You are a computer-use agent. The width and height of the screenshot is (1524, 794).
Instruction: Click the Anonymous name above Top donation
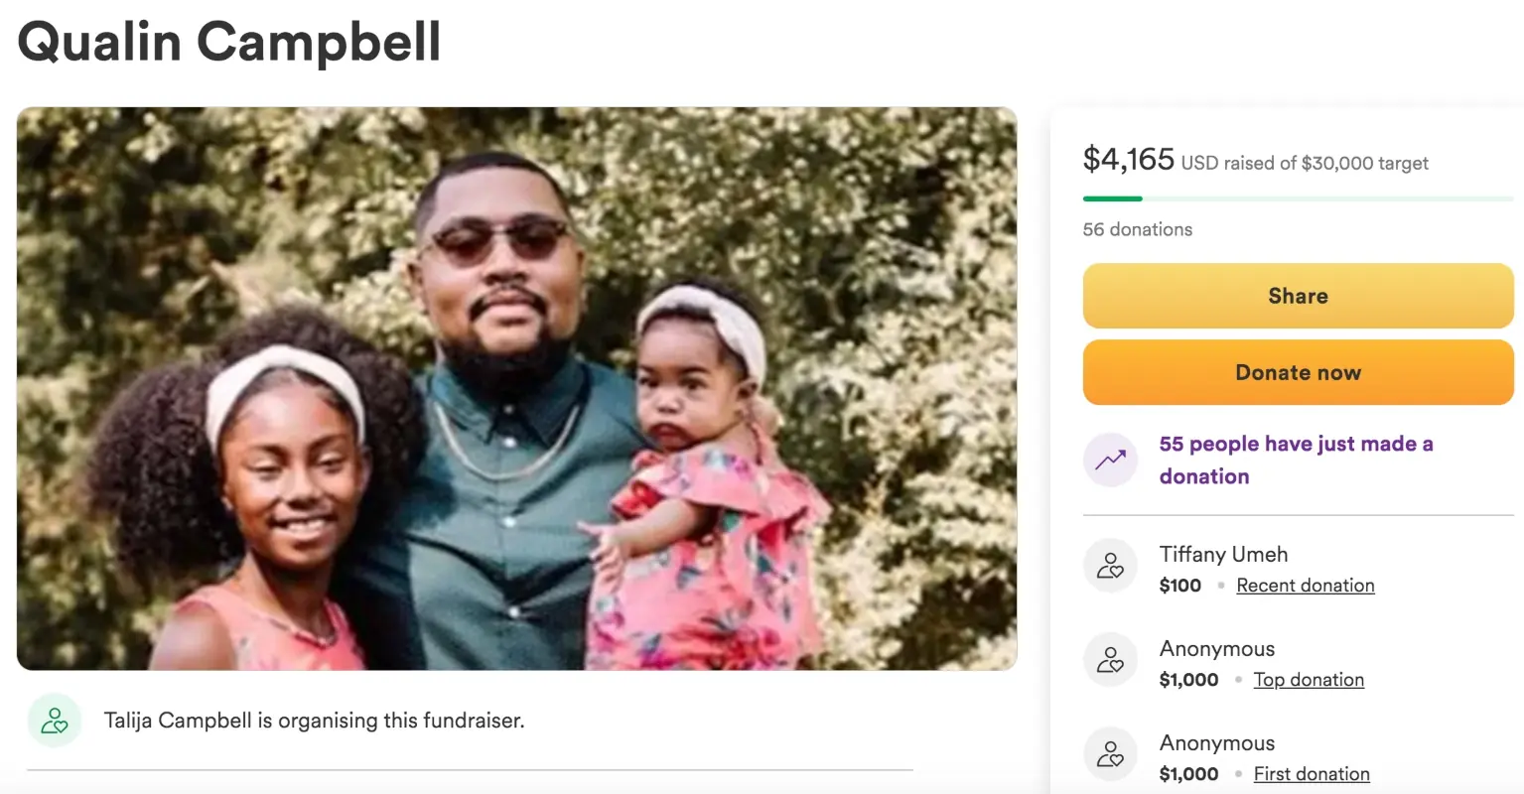(x=1216, y=648)
